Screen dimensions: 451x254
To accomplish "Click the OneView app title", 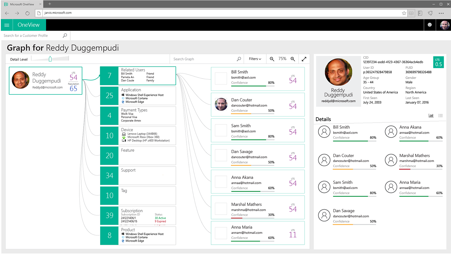I will click(x=29, y=25).
